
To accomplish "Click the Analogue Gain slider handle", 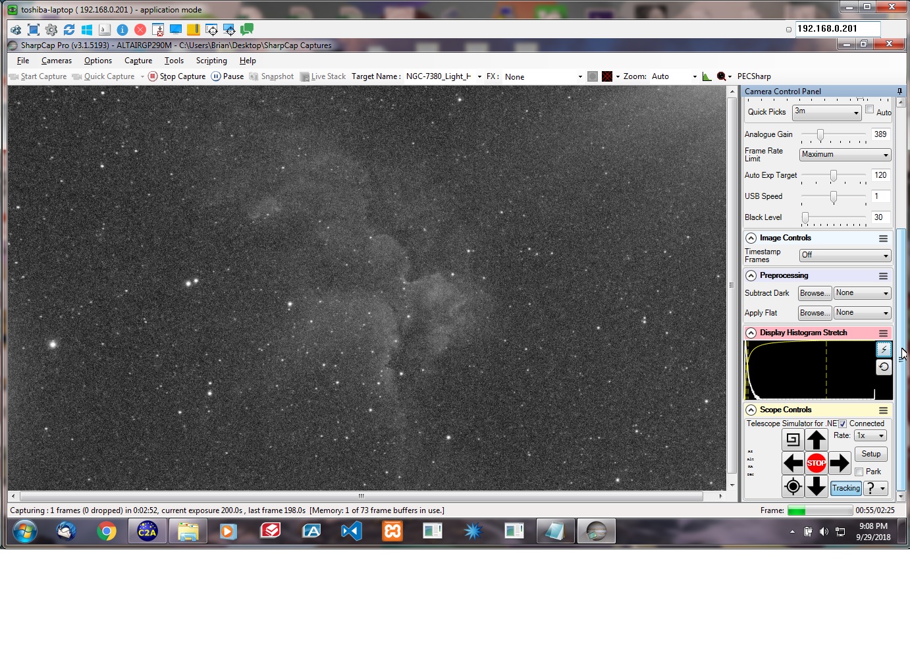I will click(820, 135).
